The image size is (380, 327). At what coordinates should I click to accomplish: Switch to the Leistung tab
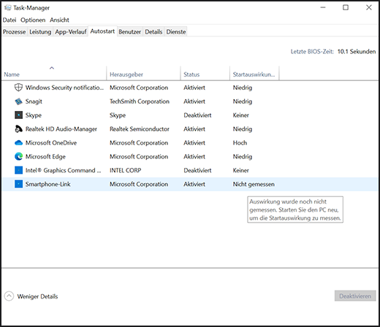click(x=40, y=32)
